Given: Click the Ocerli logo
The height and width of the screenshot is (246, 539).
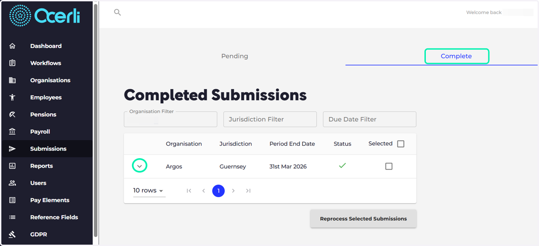Looking at the screenshot, I should 44,16.
